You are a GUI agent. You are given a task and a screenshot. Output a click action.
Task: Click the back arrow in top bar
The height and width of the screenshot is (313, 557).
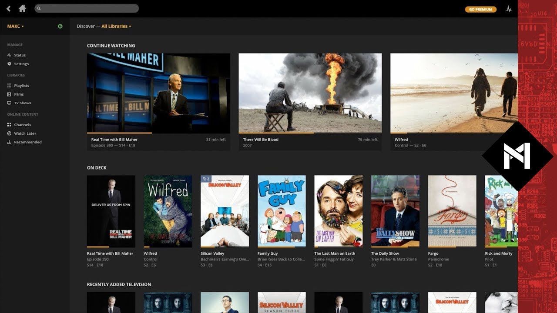8,9
